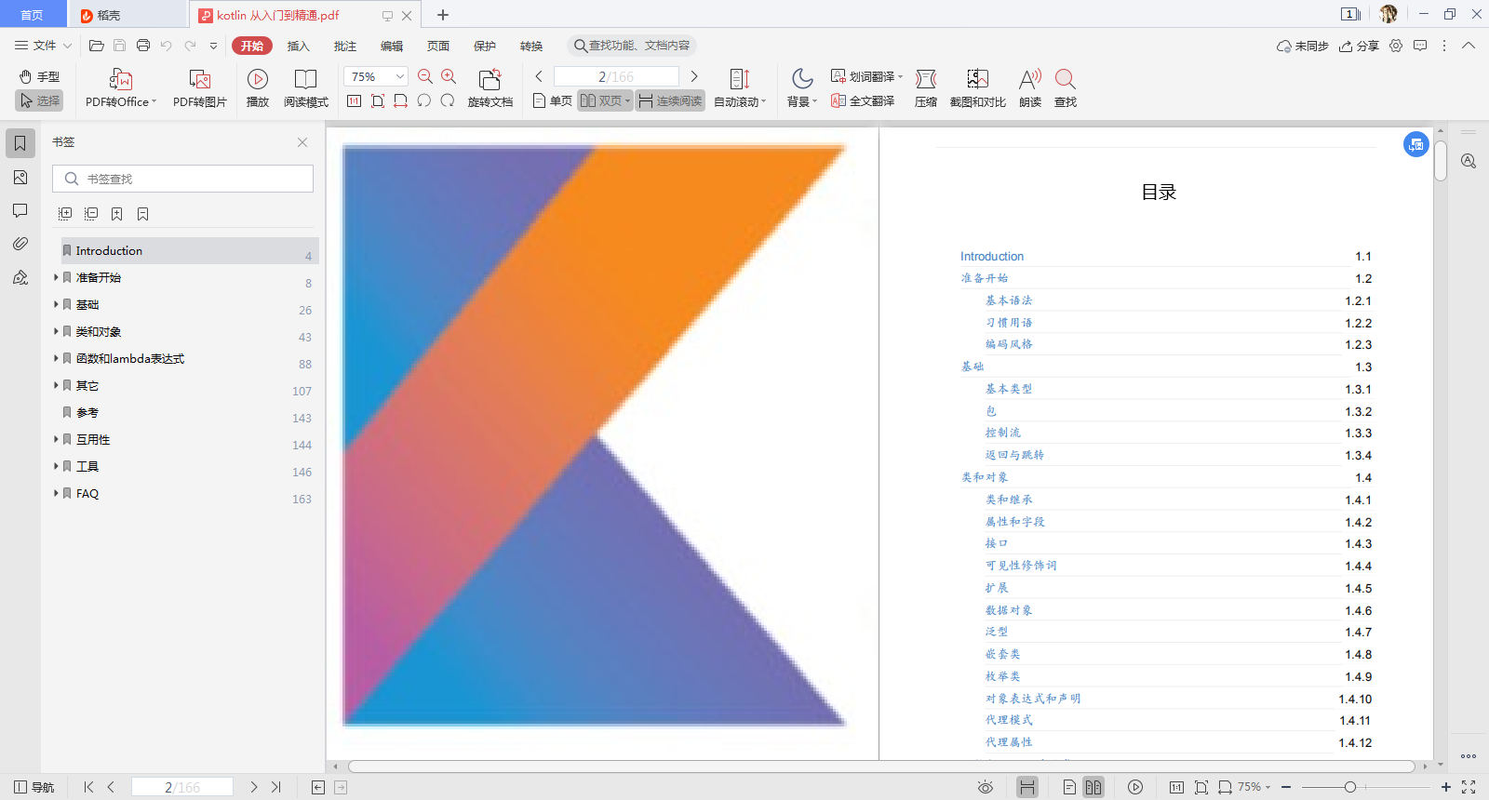The width and height of the screenshot is (1489, 800).
Task: Expand the 互用性 bookmark
Action: (56, 439)
